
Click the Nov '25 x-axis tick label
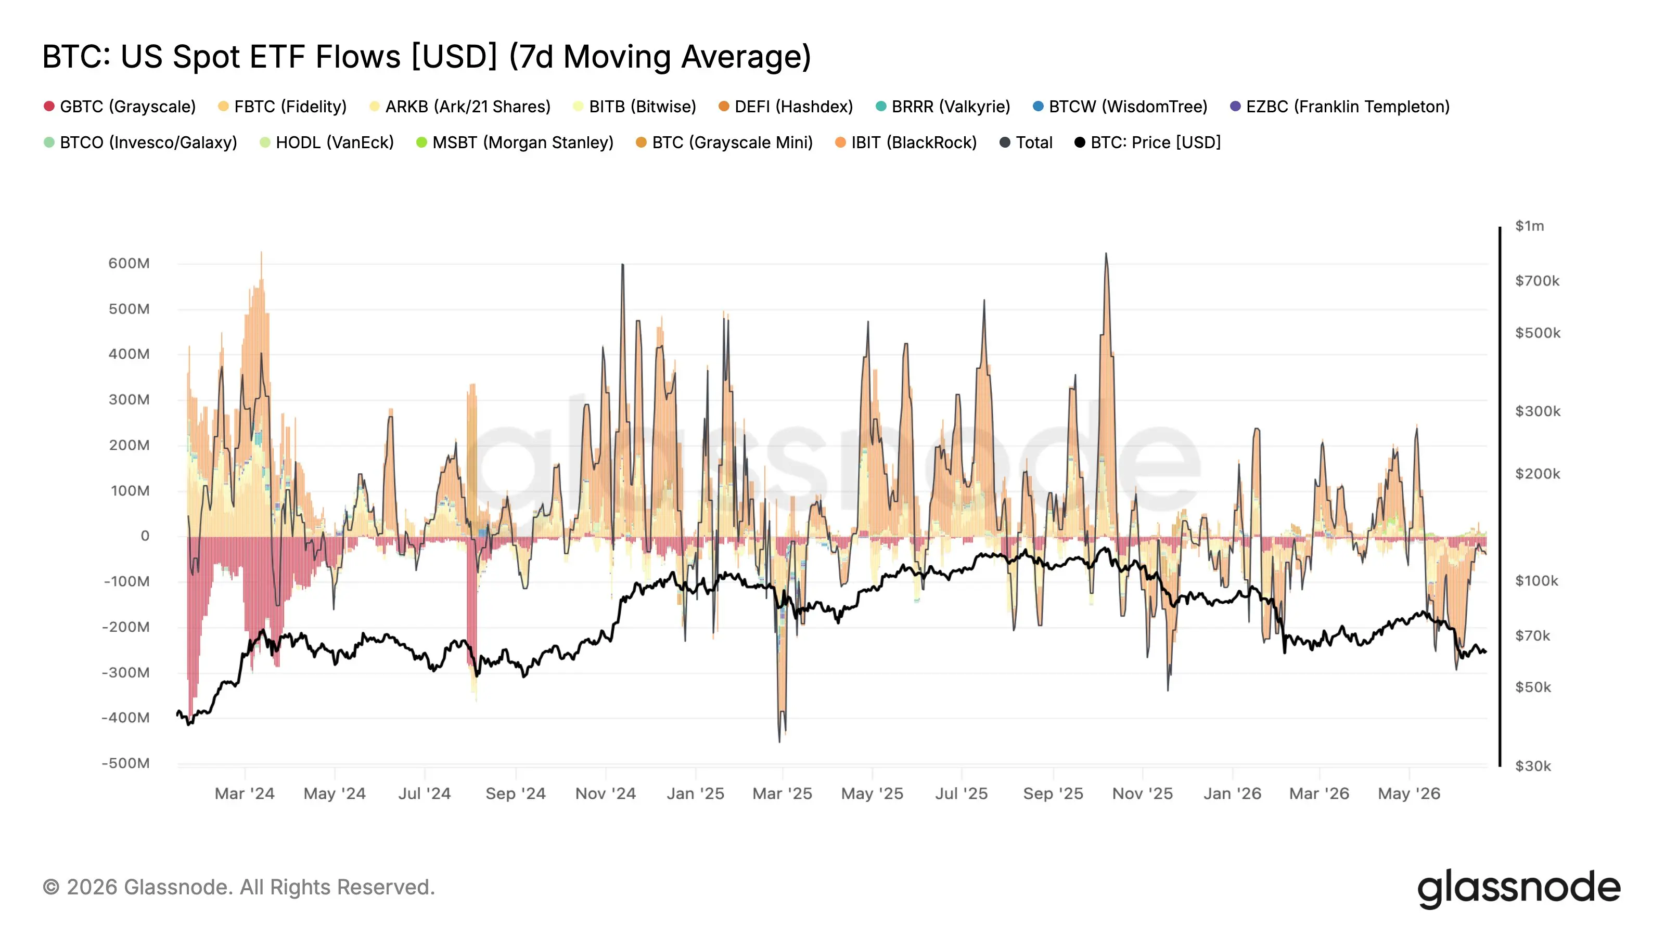click(x=1142, y=793)
